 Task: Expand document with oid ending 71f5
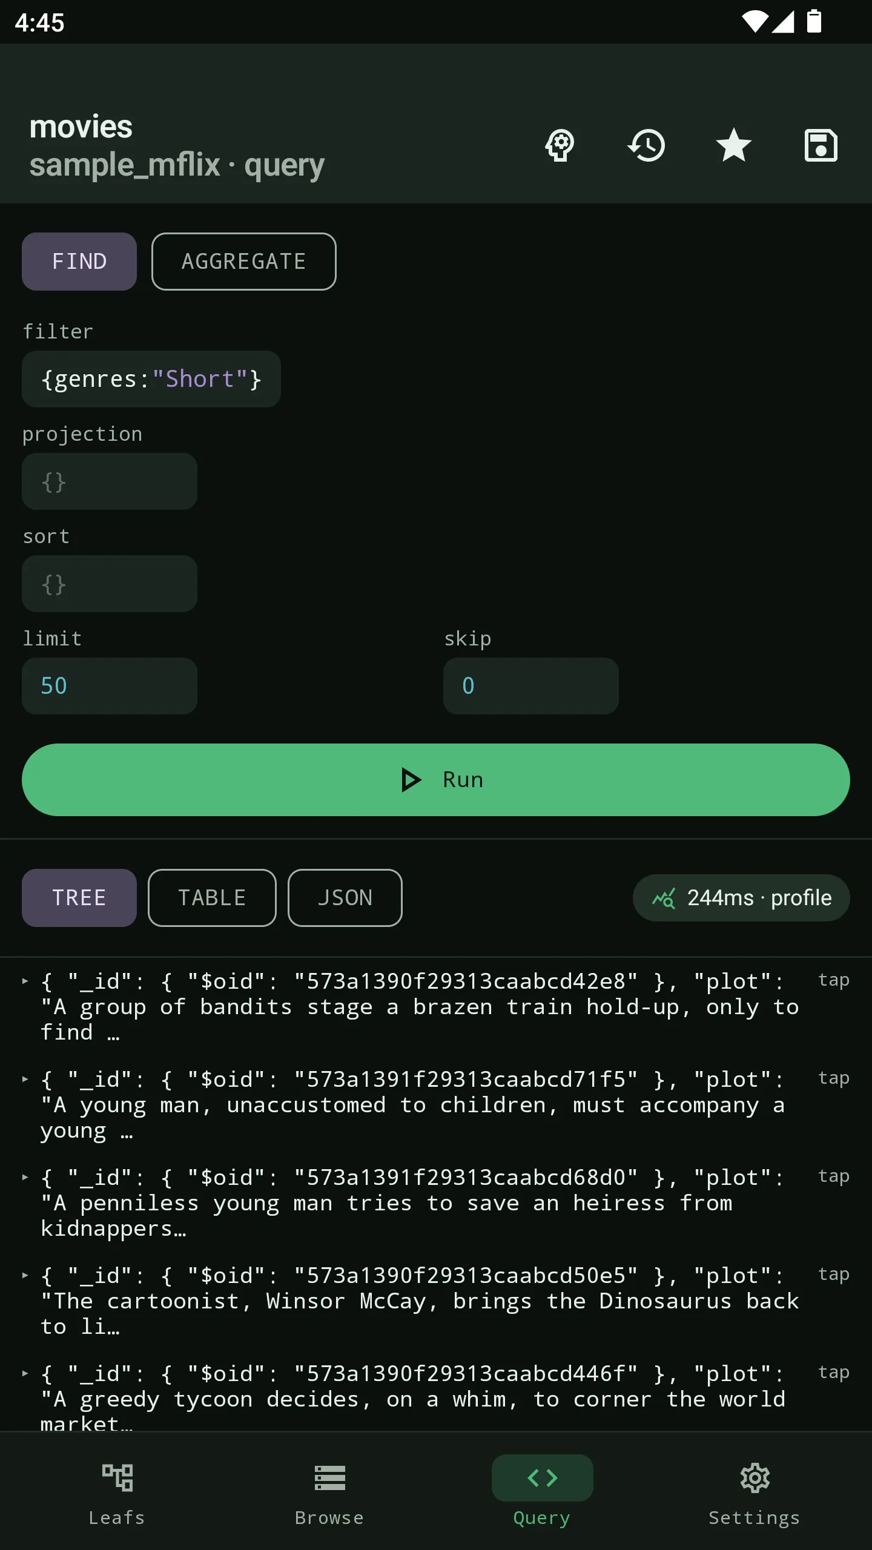click(25, 1079)
